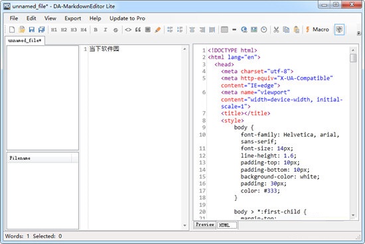This screenshot has width=365, height=244.
Task: Click the 'background-color: white;' line
Action: tap(280, 176)
